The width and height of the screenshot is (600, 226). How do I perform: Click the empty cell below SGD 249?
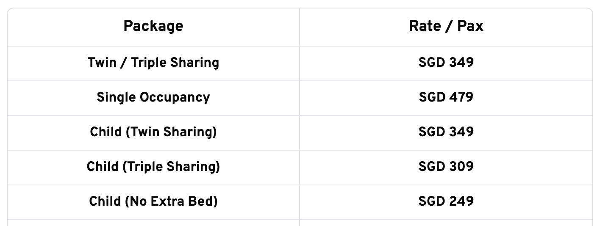coord(446,223)
